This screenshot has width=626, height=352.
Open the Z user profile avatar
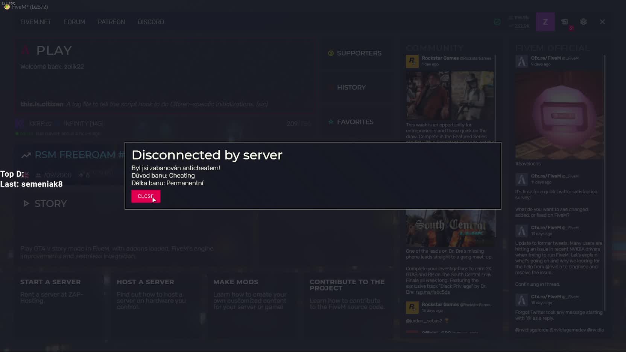click(545, 22)
